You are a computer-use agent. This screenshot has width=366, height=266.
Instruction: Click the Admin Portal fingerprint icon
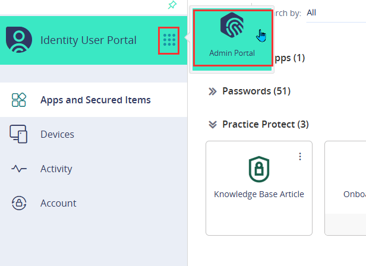(232, 25)
